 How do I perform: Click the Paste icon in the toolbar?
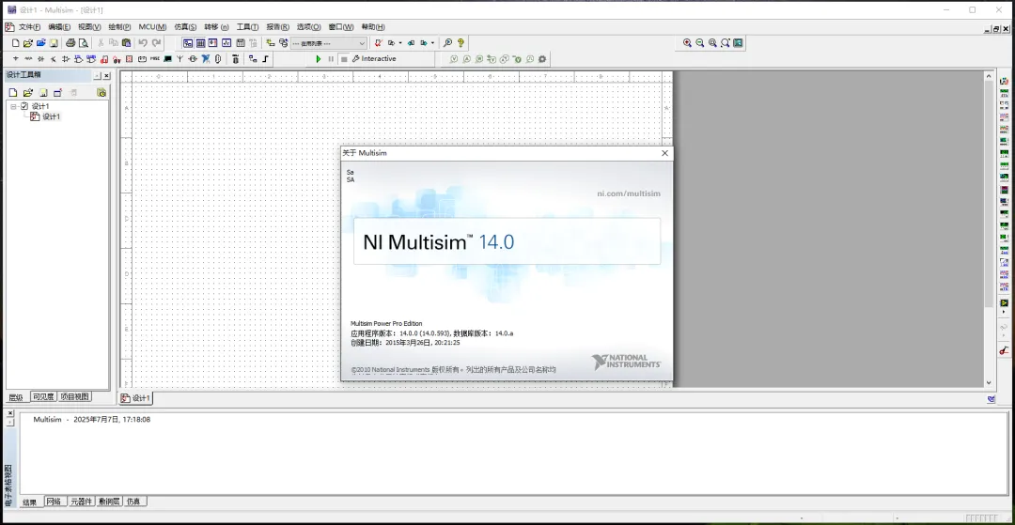pos(126,43)
